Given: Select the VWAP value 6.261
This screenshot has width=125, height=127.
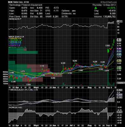Looking at the screenshot, I should [56, 17].
